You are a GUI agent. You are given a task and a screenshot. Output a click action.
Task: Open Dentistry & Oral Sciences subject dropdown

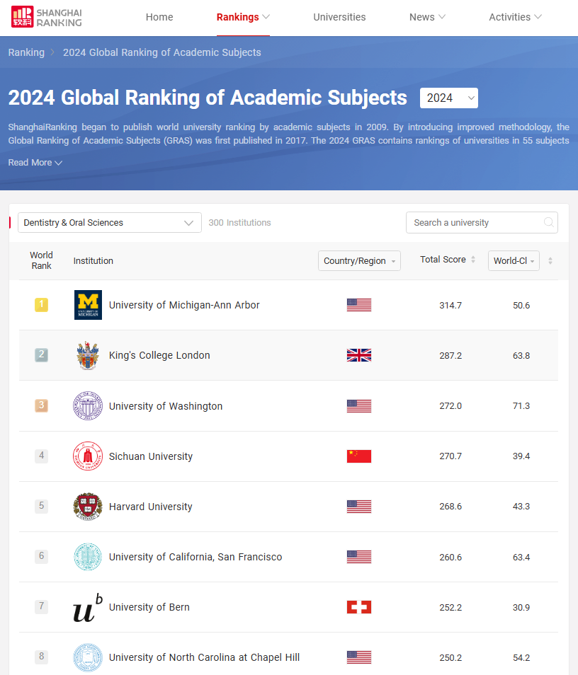[109, 223]
